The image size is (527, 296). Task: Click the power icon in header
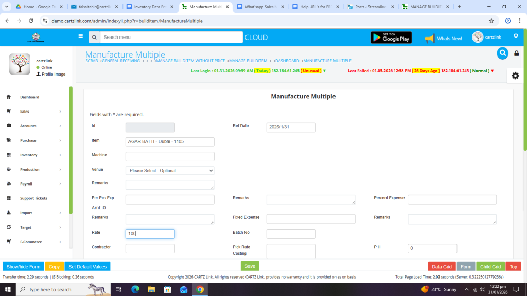516,36
